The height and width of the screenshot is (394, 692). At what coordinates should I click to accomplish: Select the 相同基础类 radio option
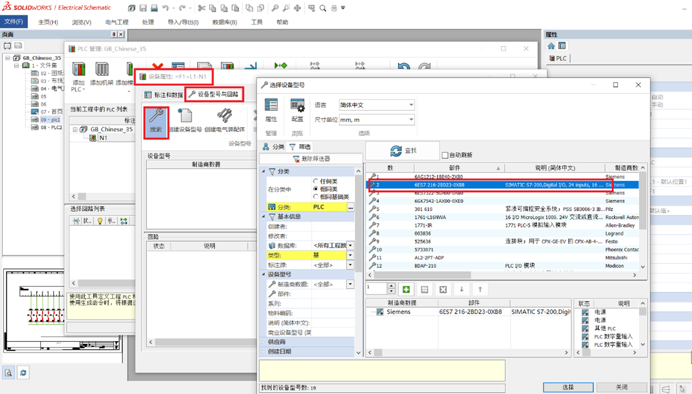[316, 196]
